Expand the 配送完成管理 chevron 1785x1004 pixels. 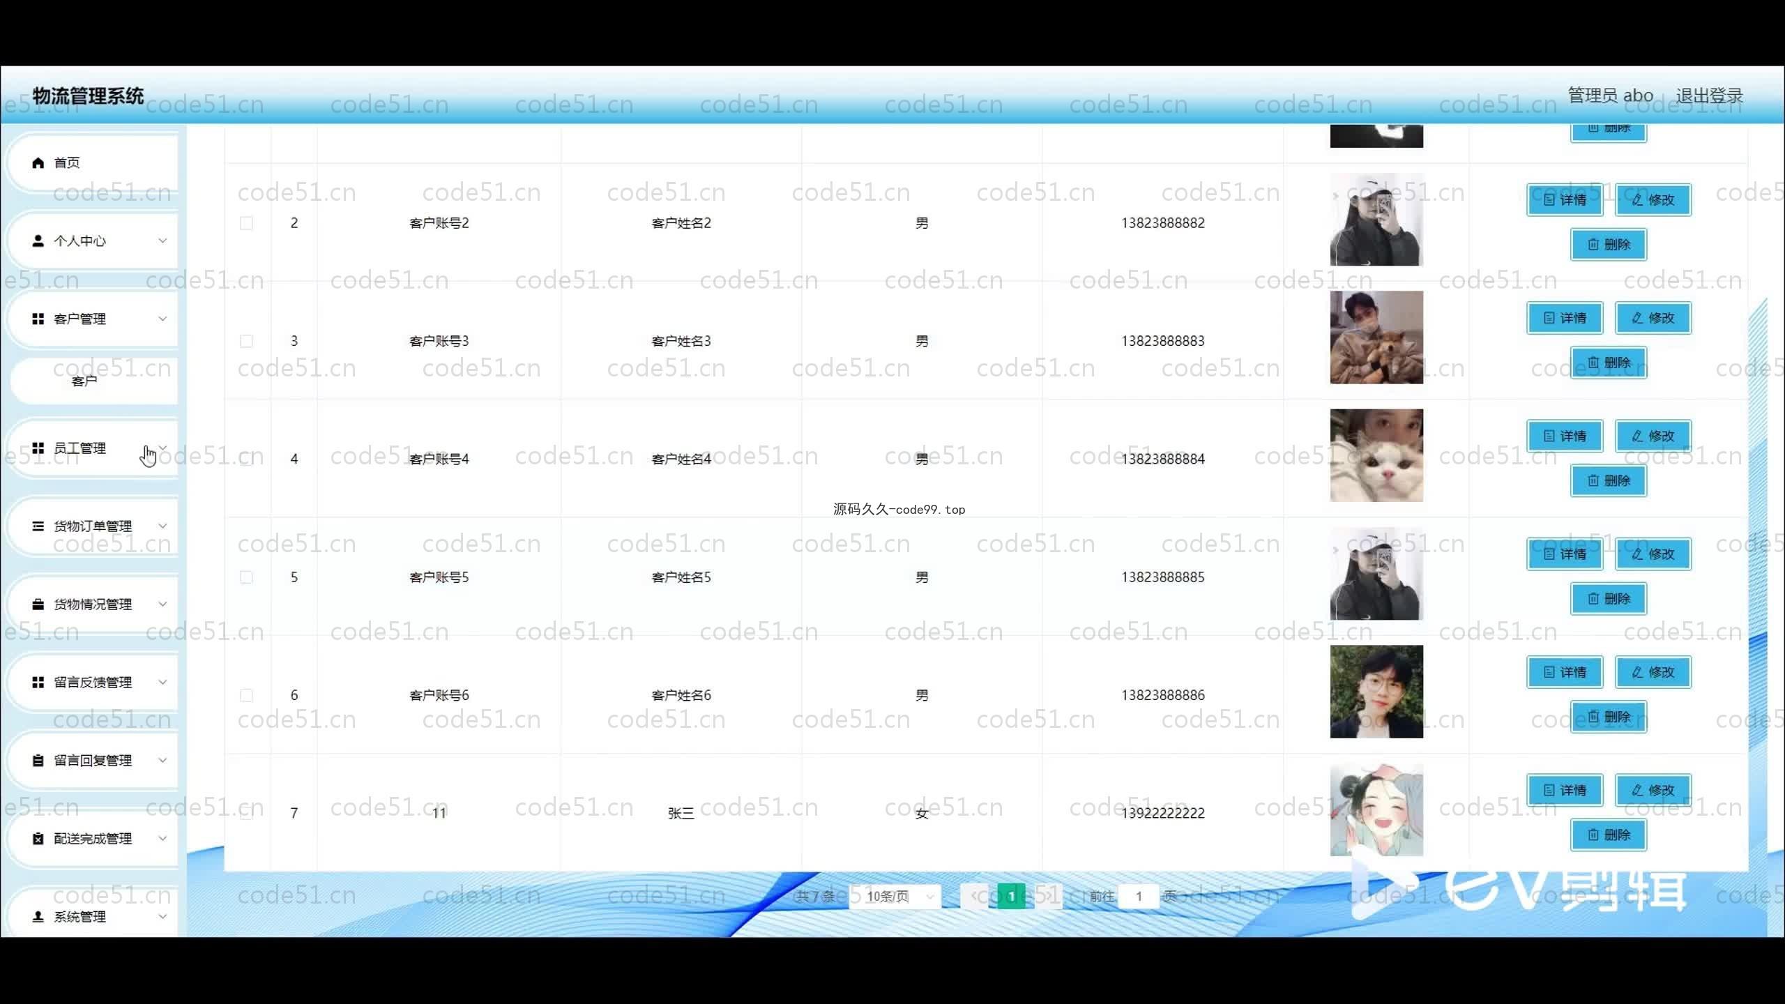point(162,839)
